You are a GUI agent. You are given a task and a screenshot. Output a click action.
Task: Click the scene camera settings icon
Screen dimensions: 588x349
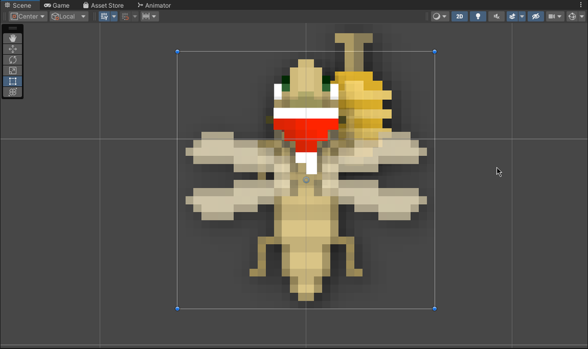point(551,16)
